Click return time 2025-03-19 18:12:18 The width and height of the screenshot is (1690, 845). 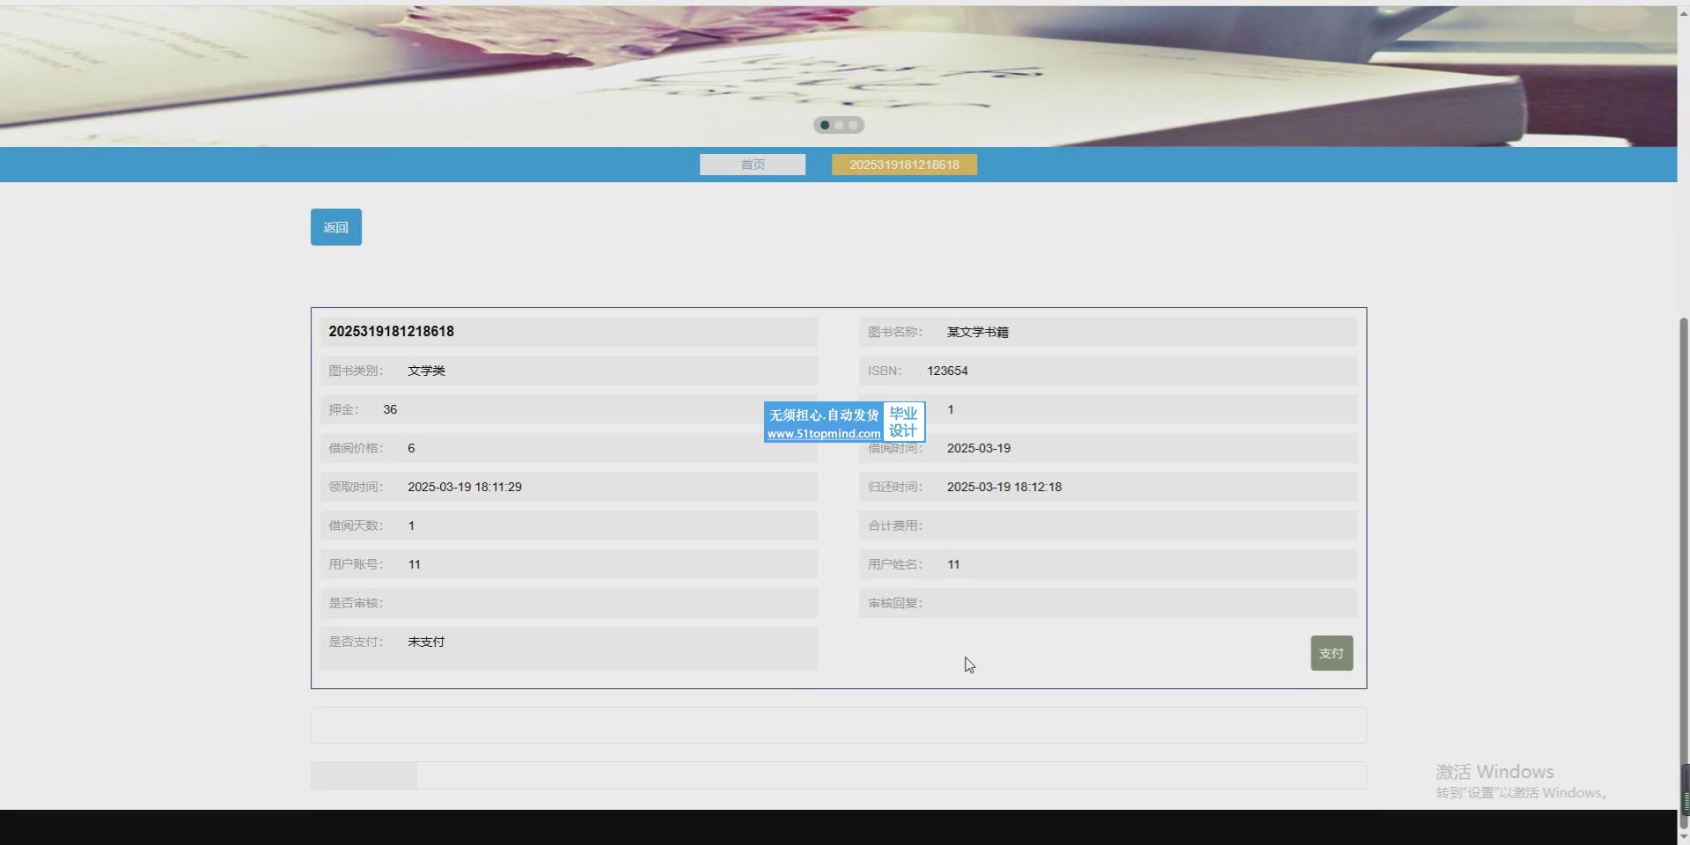[x=1004, y=487]
